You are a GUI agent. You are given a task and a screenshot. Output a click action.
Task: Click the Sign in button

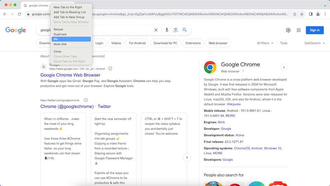click(315, 30)
